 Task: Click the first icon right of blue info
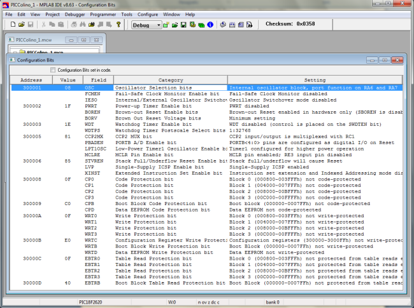[223, 25]
